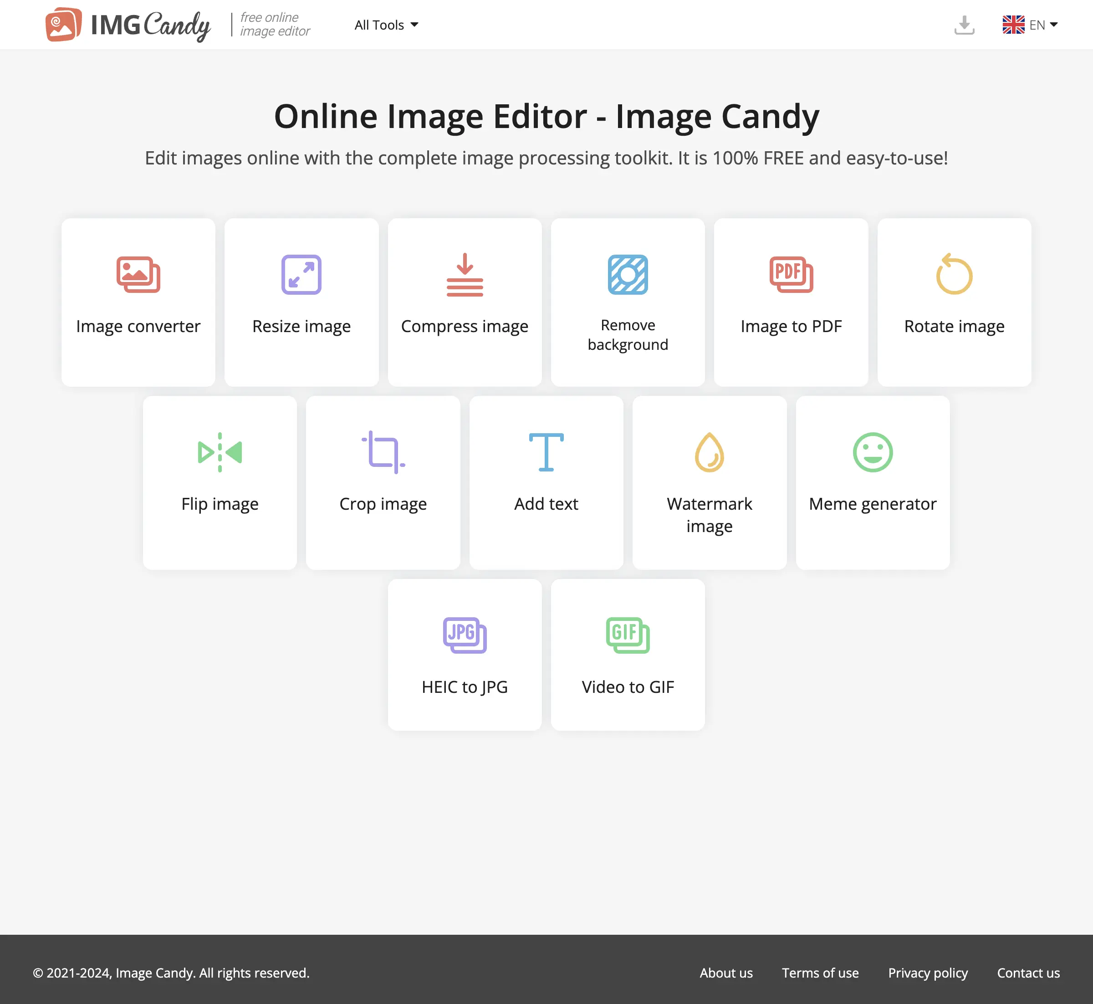Open the Compress image tool icon

465,274
